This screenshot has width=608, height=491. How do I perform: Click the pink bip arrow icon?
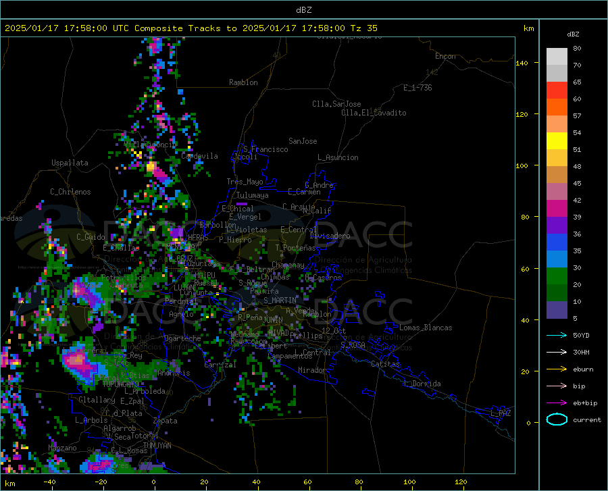(x=557, y=386)
